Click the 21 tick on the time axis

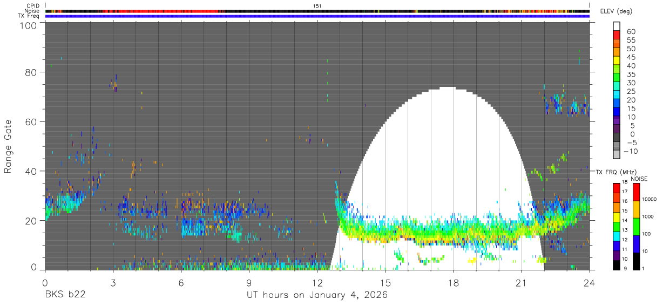tap(521, 283)
